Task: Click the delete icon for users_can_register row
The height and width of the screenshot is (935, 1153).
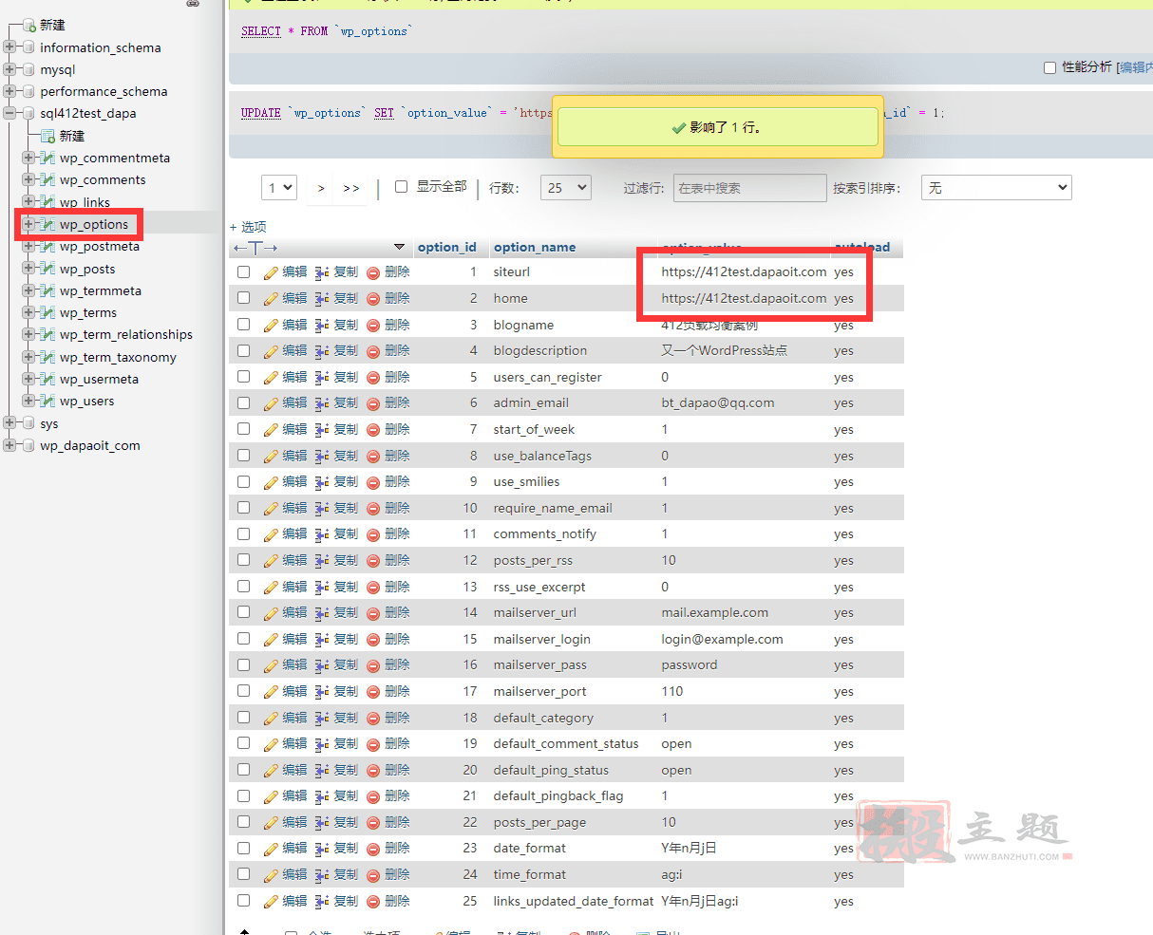Action: [x=373, y=378]
